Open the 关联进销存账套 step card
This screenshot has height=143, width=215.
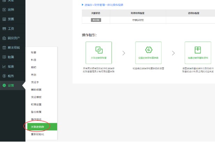pos(99,52)
